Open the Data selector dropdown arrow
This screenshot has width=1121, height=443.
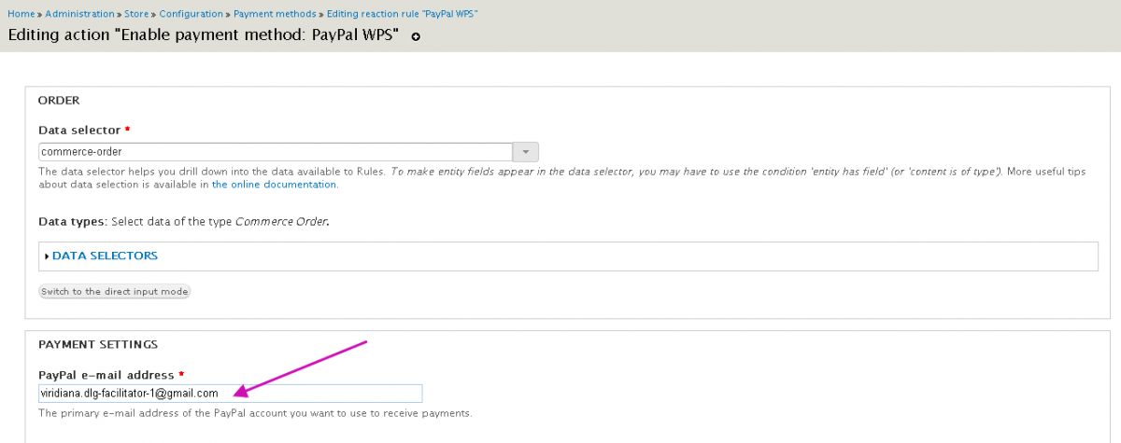coord(526,151)
